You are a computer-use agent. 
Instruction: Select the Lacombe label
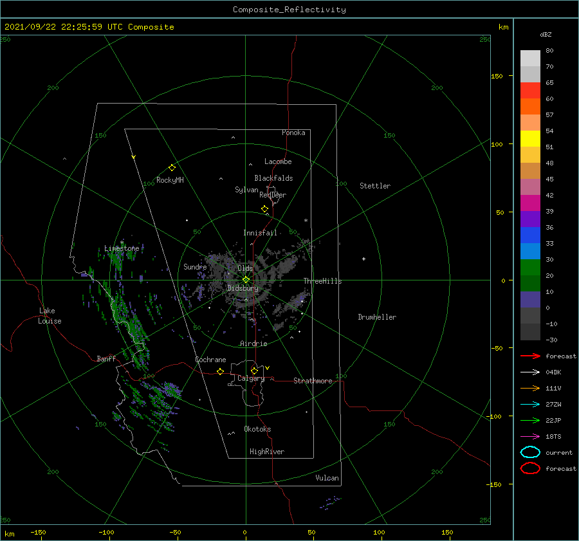tap(278, 161)
